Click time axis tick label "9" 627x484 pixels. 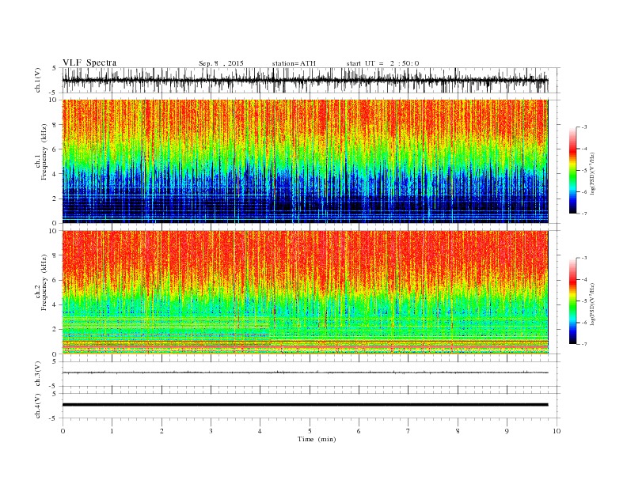(x=507, y=431)
